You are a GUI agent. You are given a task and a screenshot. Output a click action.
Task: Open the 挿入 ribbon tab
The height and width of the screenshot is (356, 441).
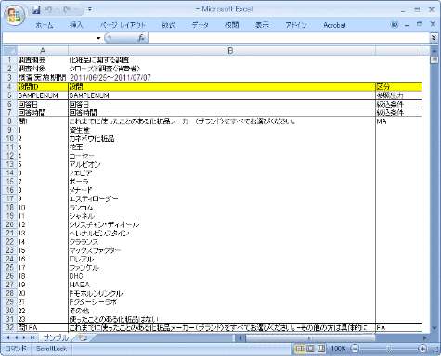pos(76,25)
